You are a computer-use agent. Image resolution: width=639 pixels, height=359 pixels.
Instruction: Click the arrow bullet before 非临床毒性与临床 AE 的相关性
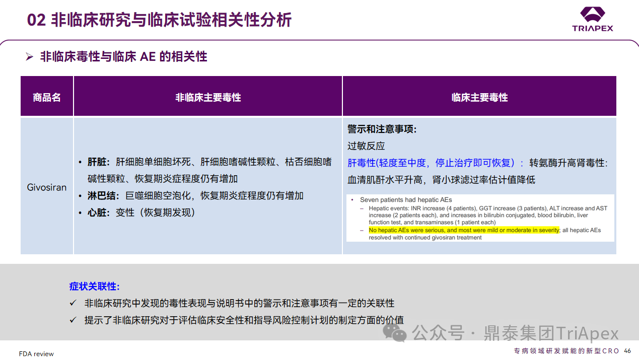(29, 57)
